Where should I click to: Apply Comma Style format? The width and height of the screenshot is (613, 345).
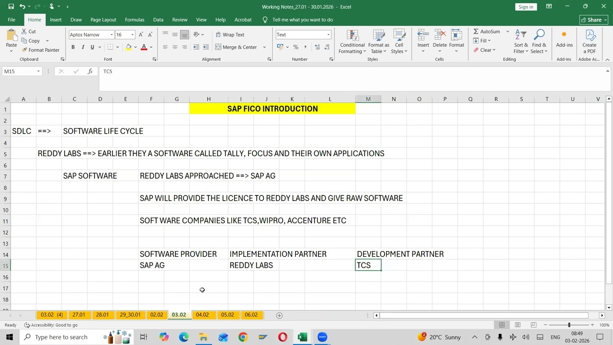point(305,47)
